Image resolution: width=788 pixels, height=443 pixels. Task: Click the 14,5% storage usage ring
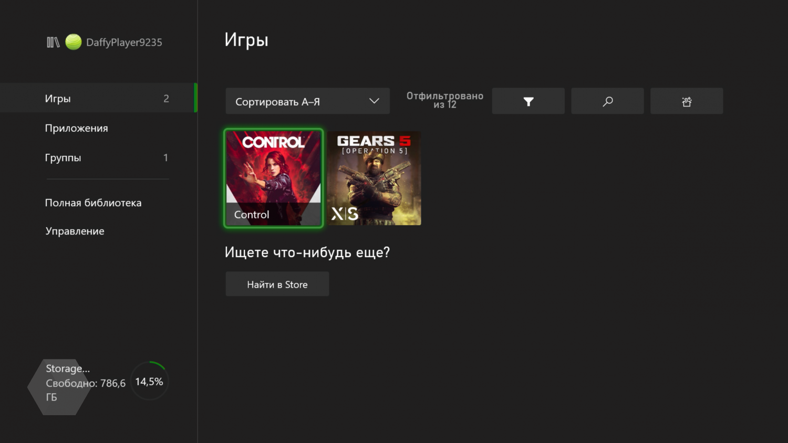[x=149, y=382]
